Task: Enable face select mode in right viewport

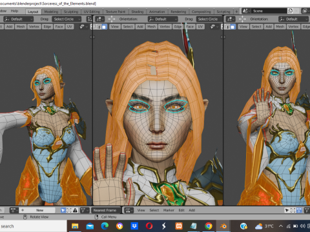Action: coord(233,27)
